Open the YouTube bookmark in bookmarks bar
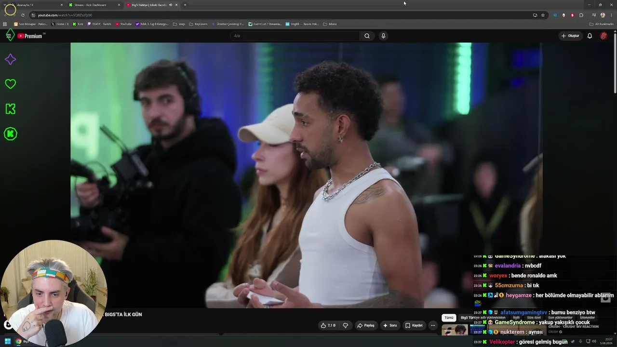 pos(123,24)
